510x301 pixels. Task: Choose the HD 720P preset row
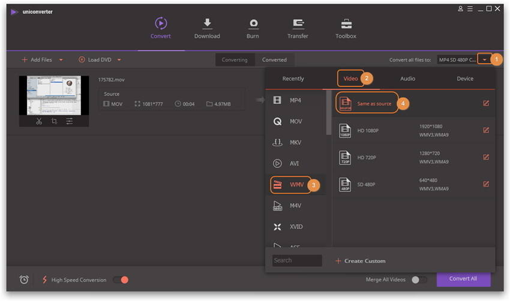tap(413, 157)
